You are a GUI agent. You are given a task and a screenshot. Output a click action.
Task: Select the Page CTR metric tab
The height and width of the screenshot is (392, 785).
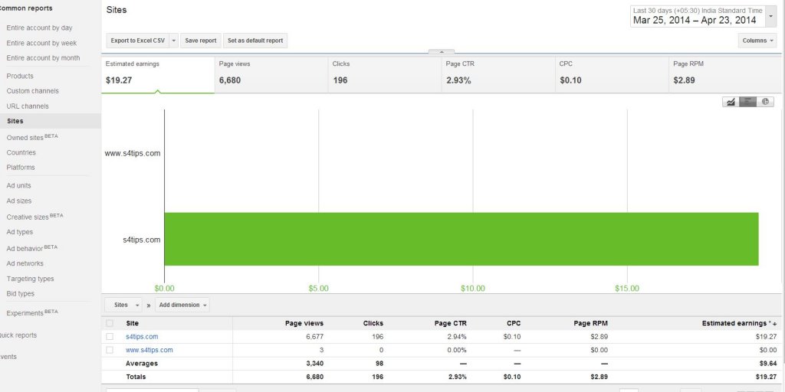[498, 74]
